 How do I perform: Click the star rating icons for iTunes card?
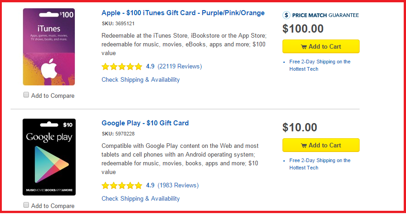[x=122, y=67]
